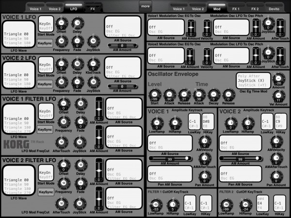Select JoyStick (X) in Osc Eg Time Mod
The width and height of the screenshot is (291, 218).
(251, 81)
